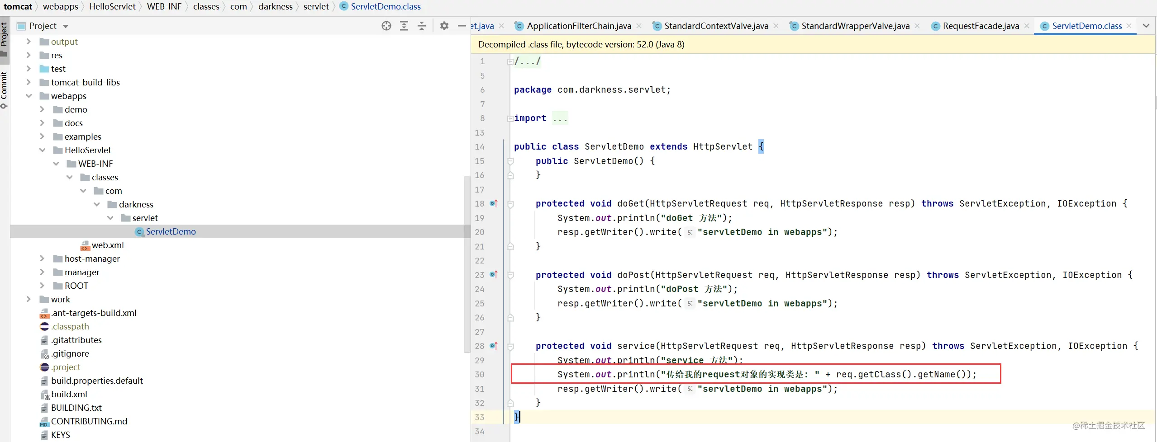Close the ApplicationFilterChain.java tab

639,26
